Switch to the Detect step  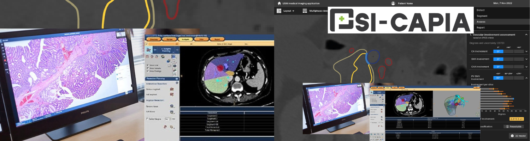(481, 10)
